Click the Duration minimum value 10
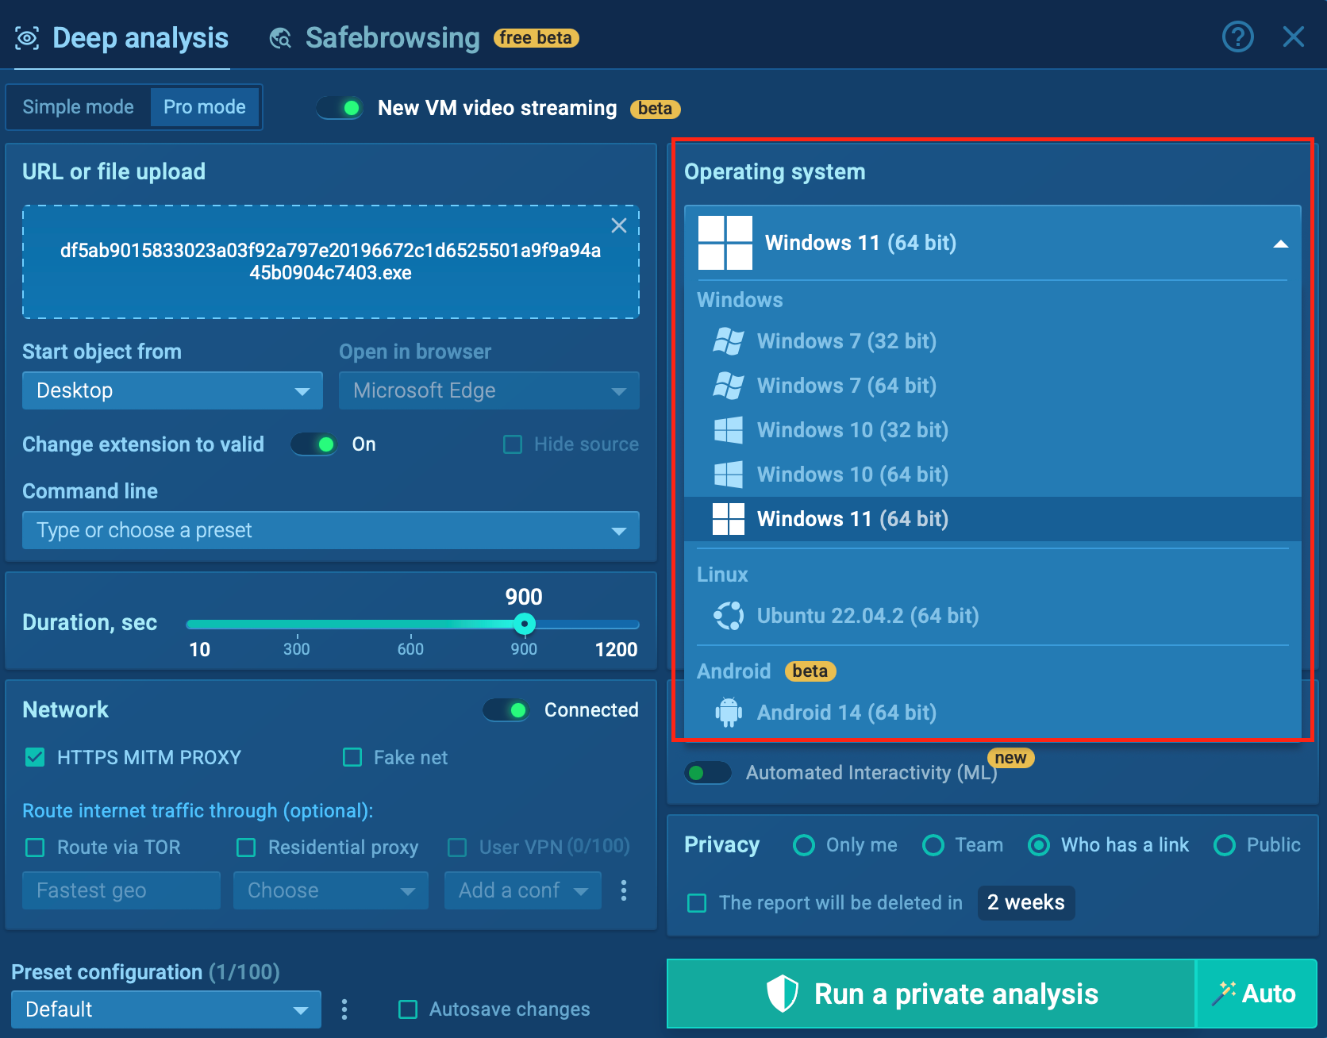Viewport: 1327px width, 1038px height. tap(199, 650)
